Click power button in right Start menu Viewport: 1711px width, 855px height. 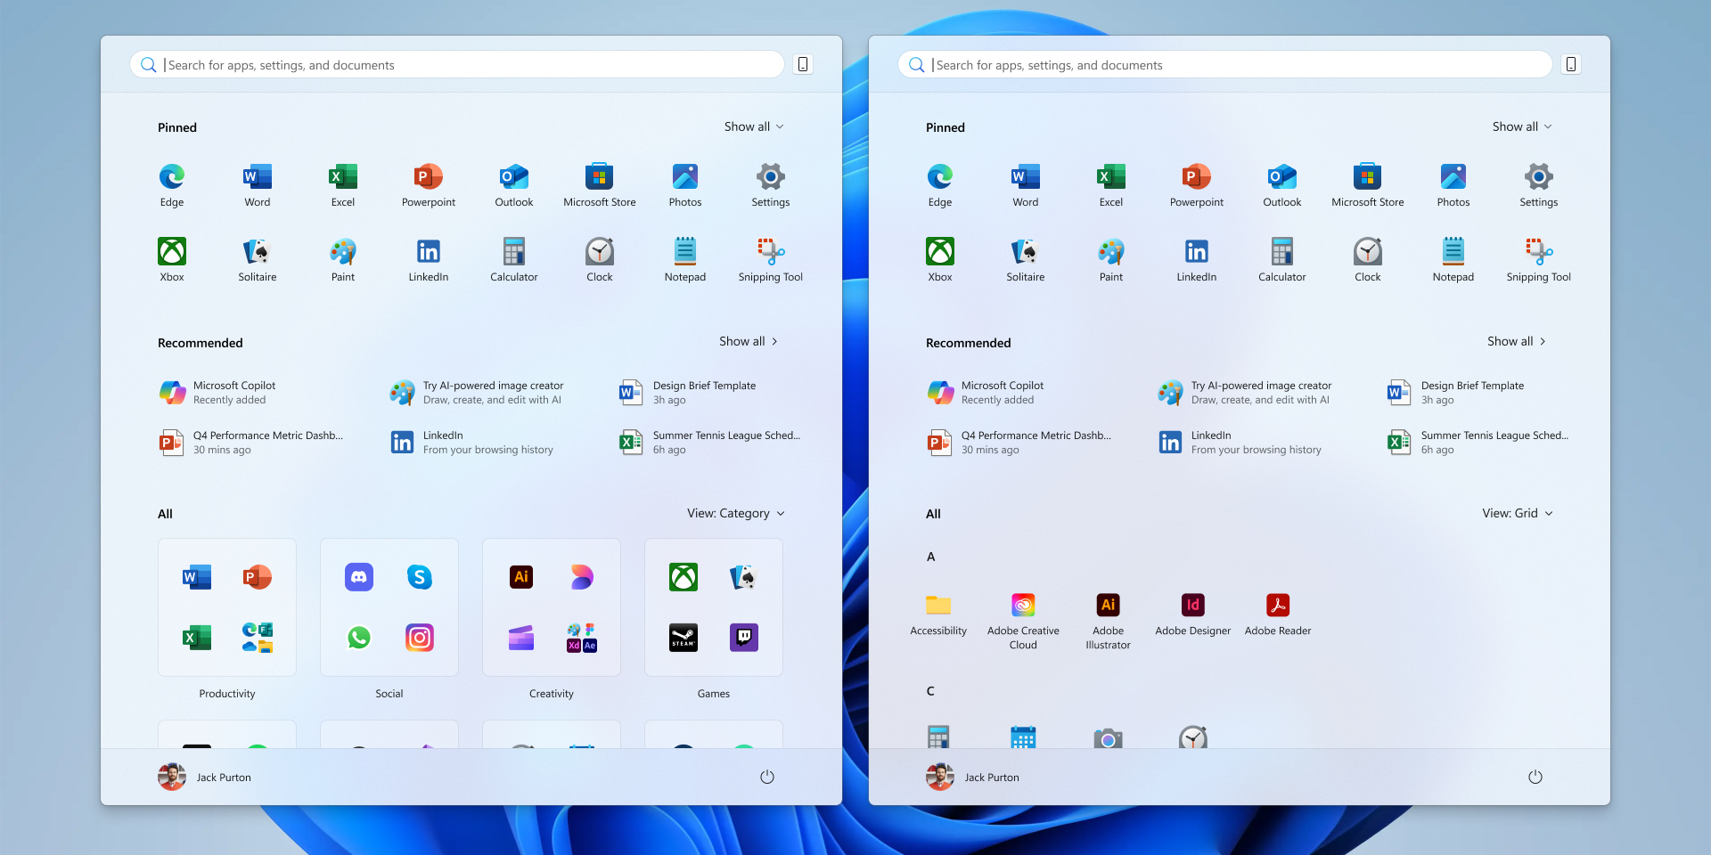(x=1535, y=777)
